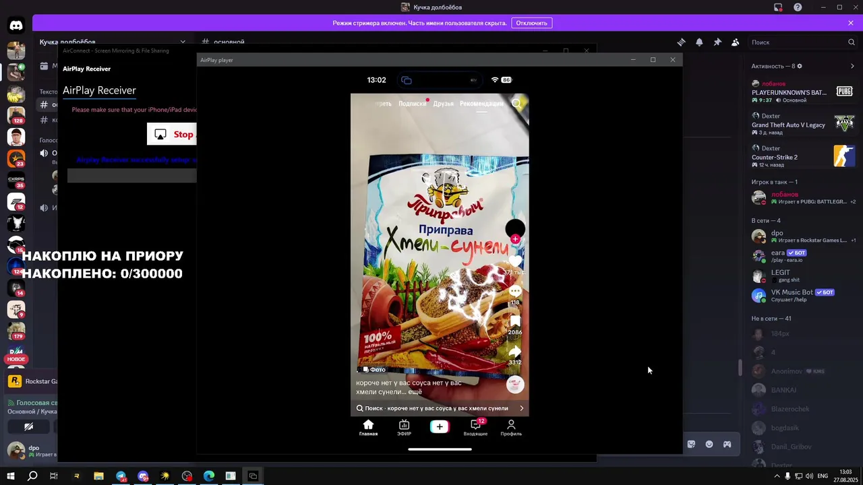Image resolution: width=863 pixels, height=485 pixels.
Task: Switch to TikTok 'Рекомендации' tab
Action: 481,104
